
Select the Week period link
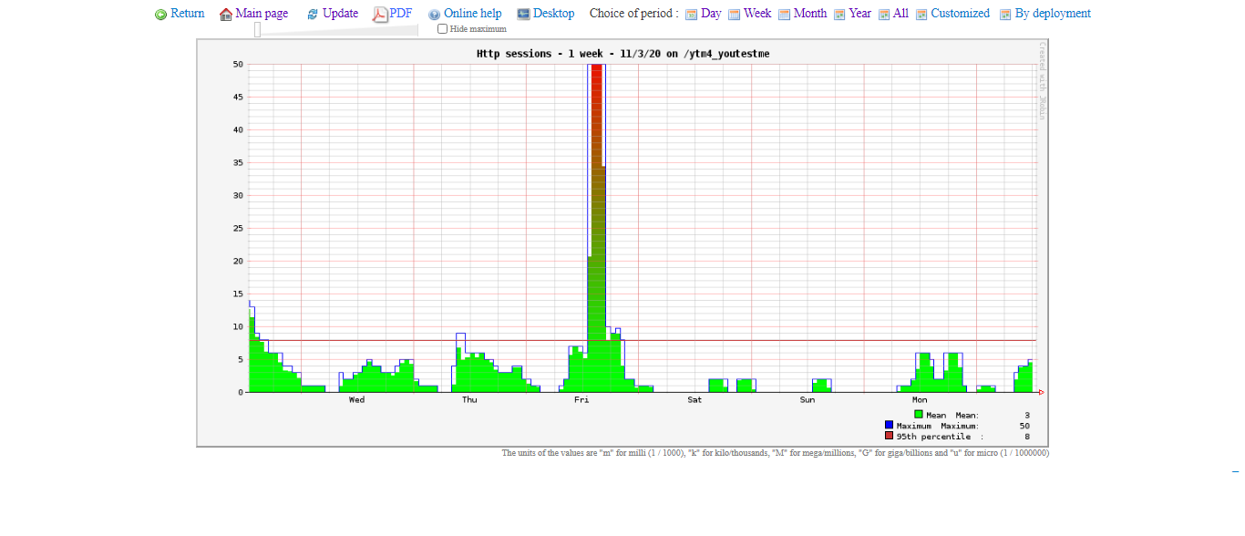756,14
